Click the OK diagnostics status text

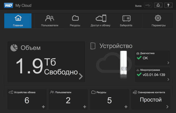[x=145, y=58]
